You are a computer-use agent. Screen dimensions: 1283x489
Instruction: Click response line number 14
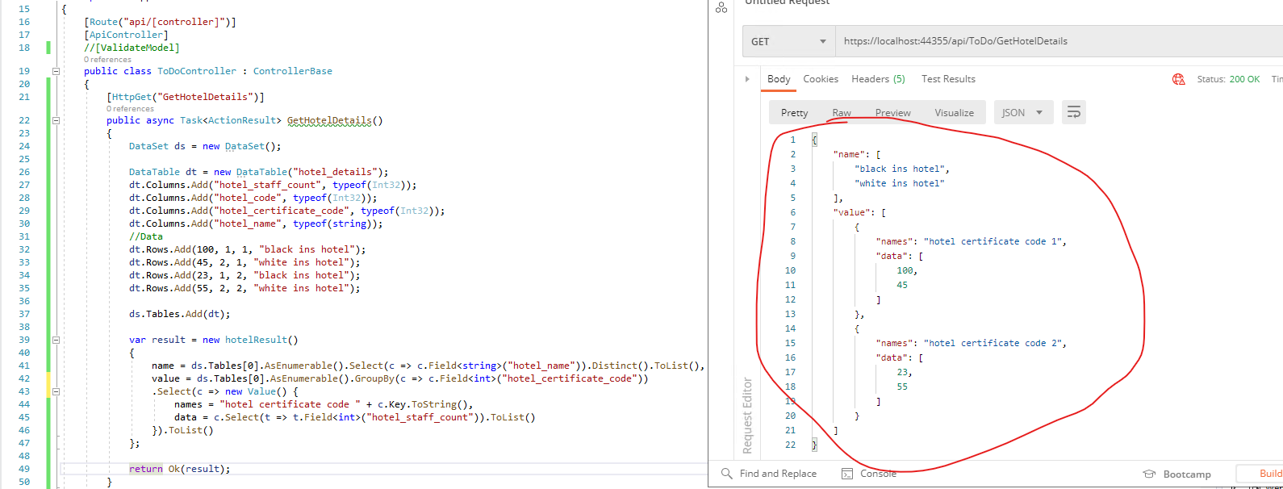[790, 328]
